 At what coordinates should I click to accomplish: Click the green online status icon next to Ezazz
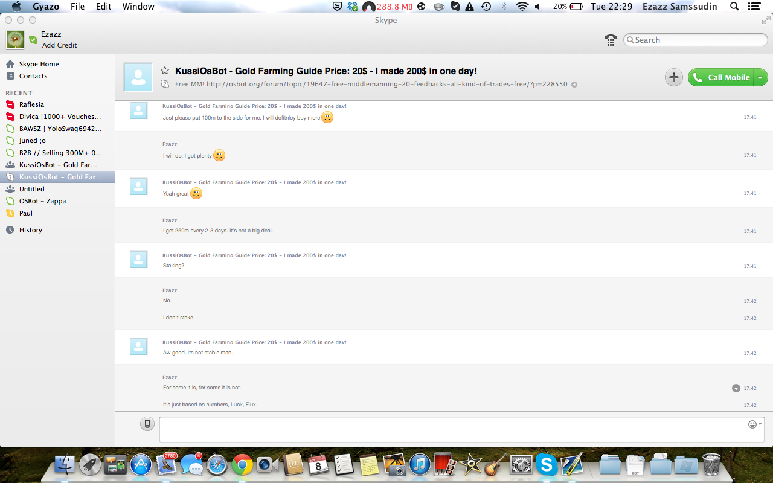click(33, 40)
